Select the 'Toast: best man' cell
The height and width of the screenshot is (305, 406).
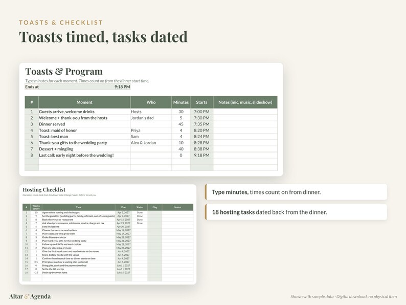click(84, 137)
